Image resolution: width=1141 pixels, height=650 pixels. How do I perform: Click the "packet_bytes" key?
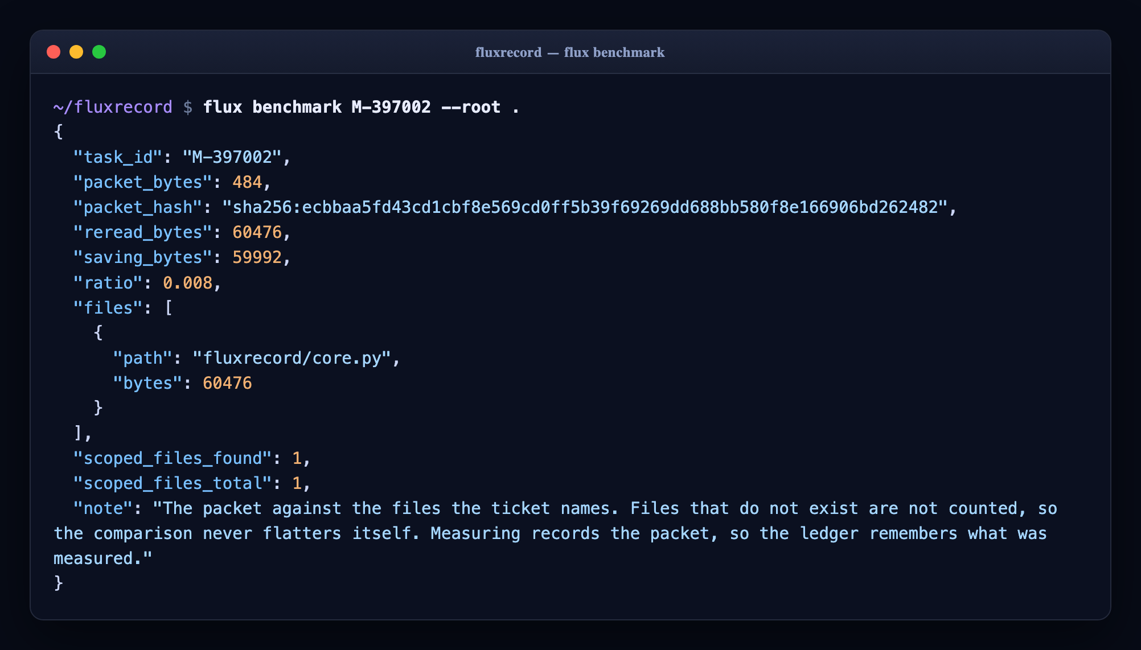coord(143,182)
